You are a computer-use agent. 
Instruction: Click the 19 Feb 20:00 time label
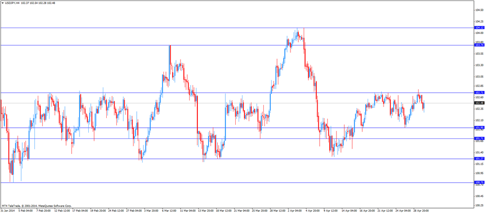[97, 211]
